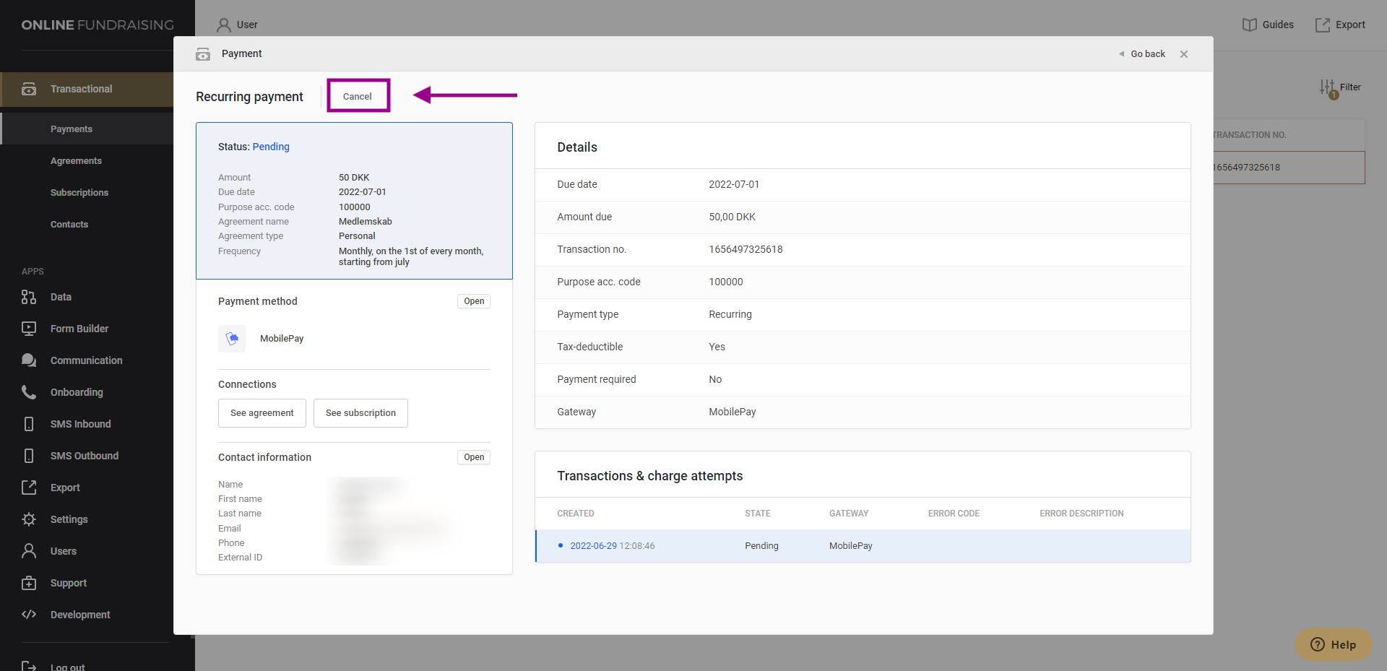The height and width of the screenshot is (671, 1387).
Task: Click the Go back arrow icon
Action: coord(1121,54)
